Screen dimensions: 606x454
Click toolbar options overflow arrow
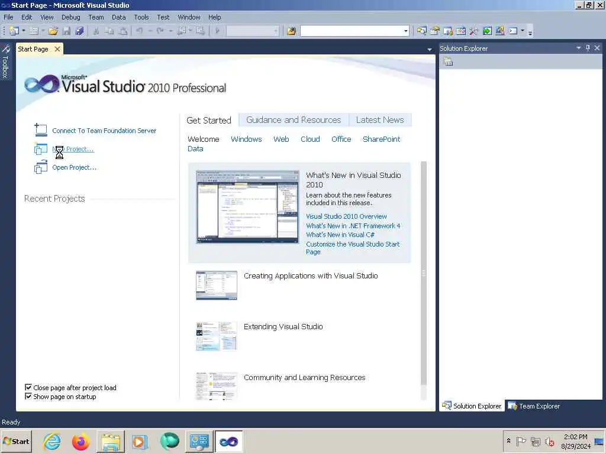click(x=530, y=32)
